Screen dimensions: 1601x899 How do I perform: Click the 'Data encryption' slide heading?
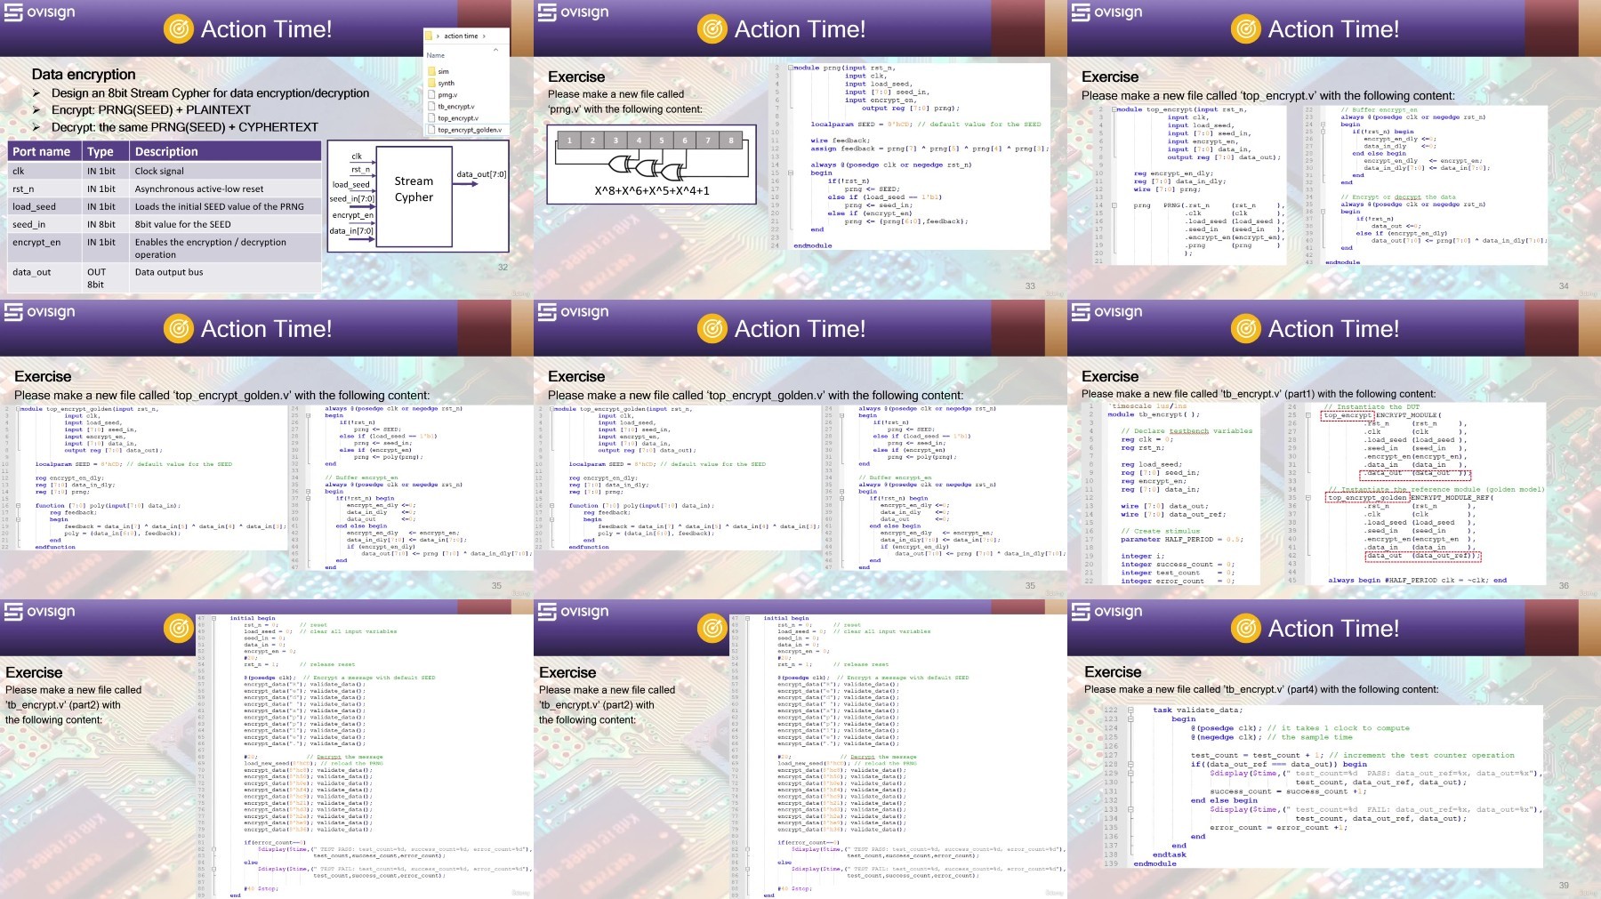(84, 75)
